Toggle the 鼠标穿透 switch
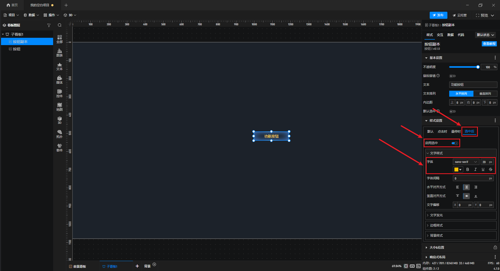The image size is (500, 271). 452,76
